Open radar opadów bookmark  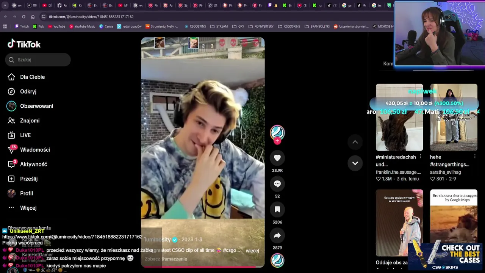pos(129,27)
